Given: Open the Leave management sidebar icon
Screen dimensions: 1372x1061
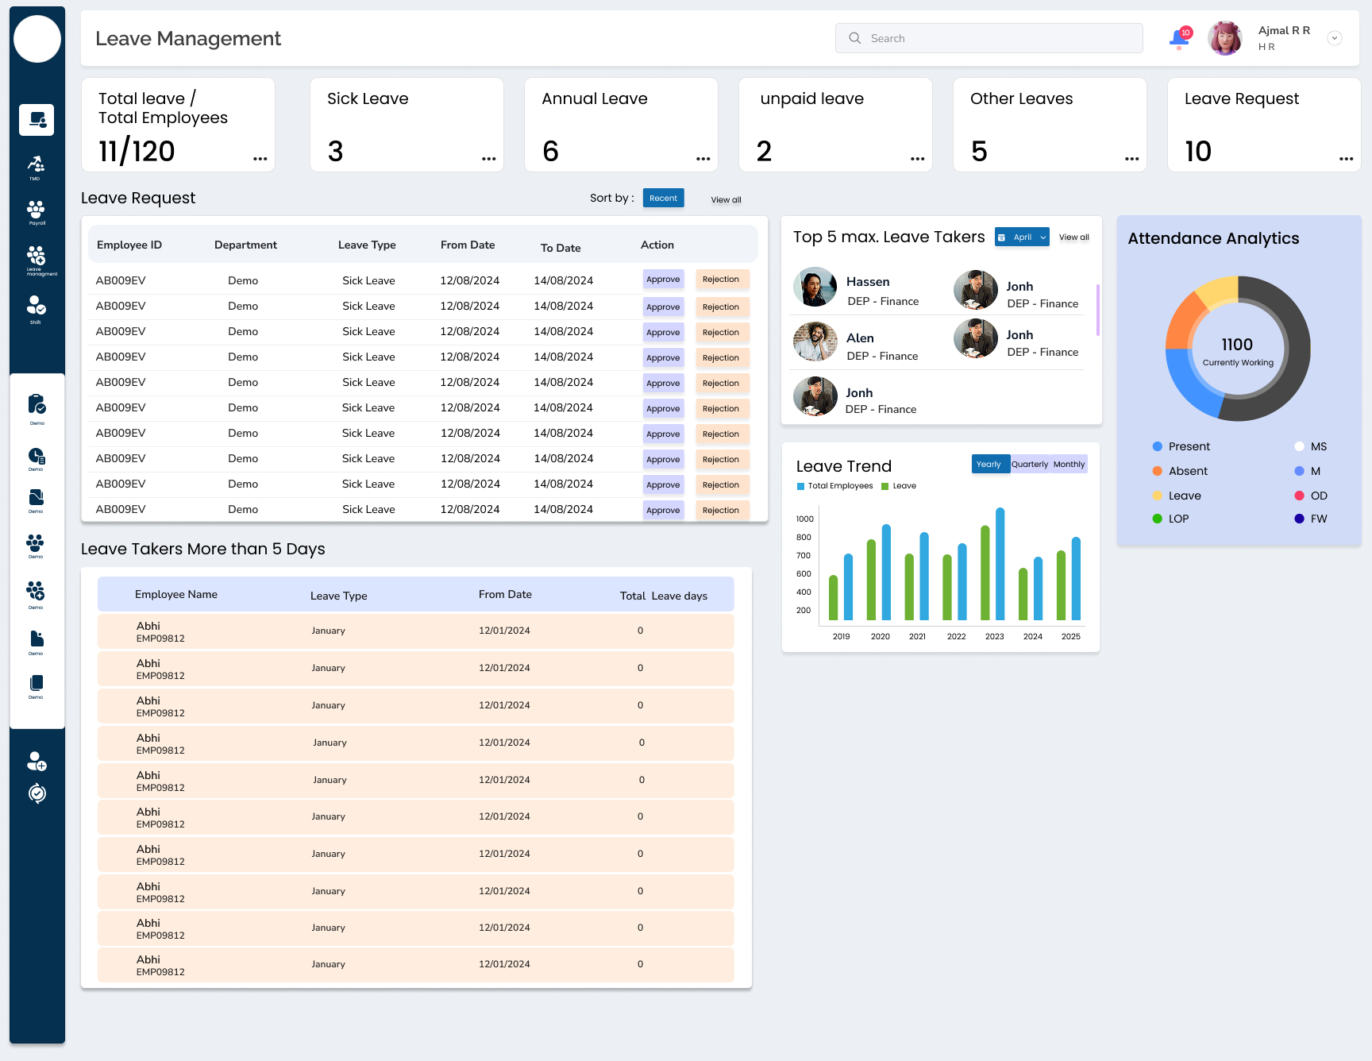Looking at the screenshot, I should coord(37,260).
